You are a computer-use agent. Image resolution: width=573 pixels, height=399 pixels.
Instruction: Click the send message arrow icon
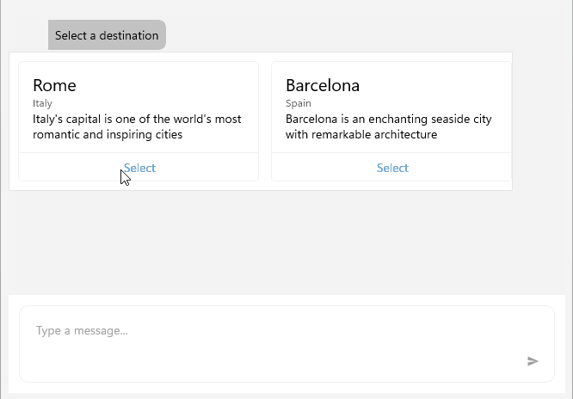[533, 361]
